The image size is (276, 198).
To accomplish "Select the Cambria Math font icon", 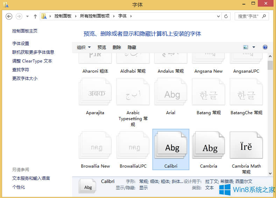I will [246, 145].
